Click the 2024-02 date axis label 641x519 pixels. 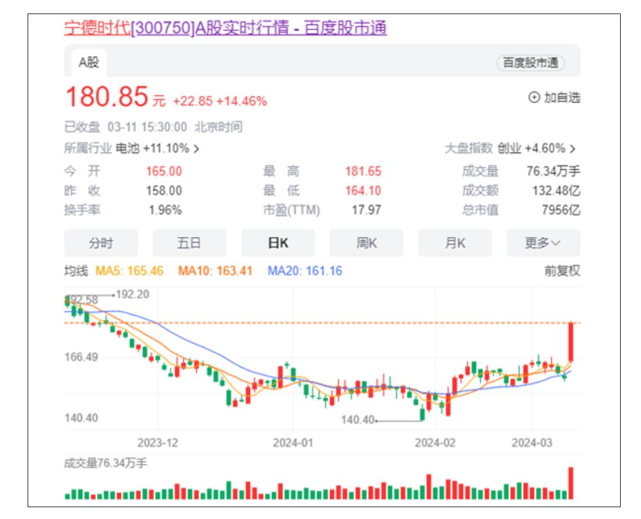tap(435, 443)
